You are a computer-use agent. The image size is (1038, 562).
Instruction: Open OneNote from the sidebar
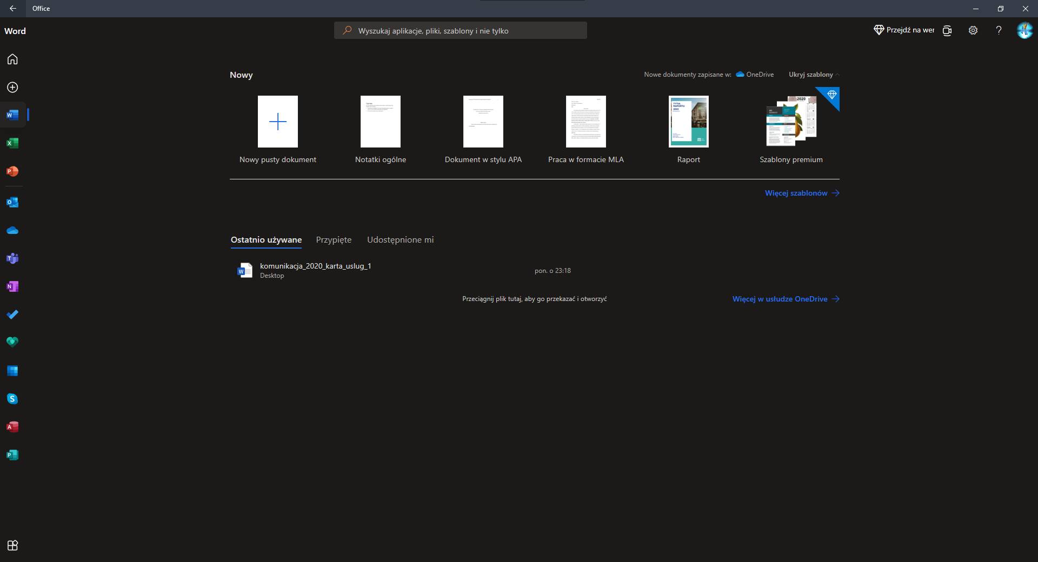coord(12,286)
